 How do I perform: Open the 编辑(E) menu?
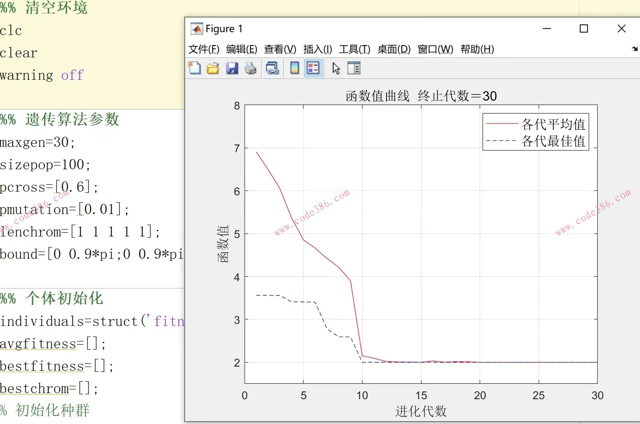point(242,49)
